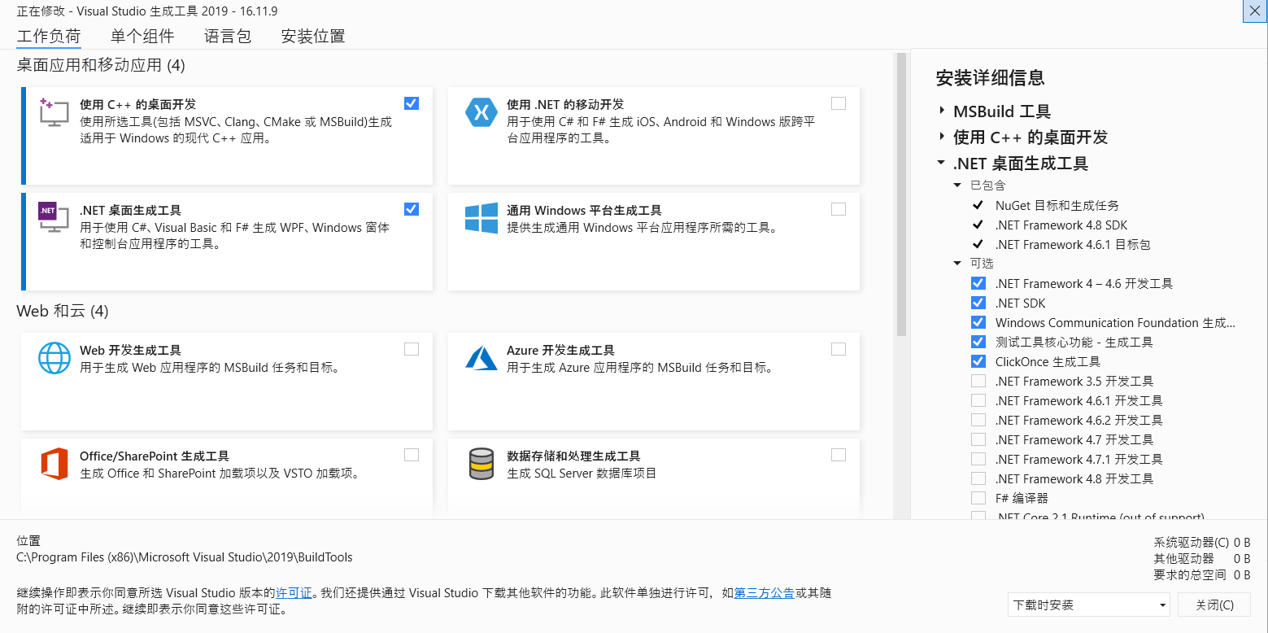Click the Windows logo icon for 通用 Windows 平台
This screenshot has width=1268, height=633.
(481, 218)
